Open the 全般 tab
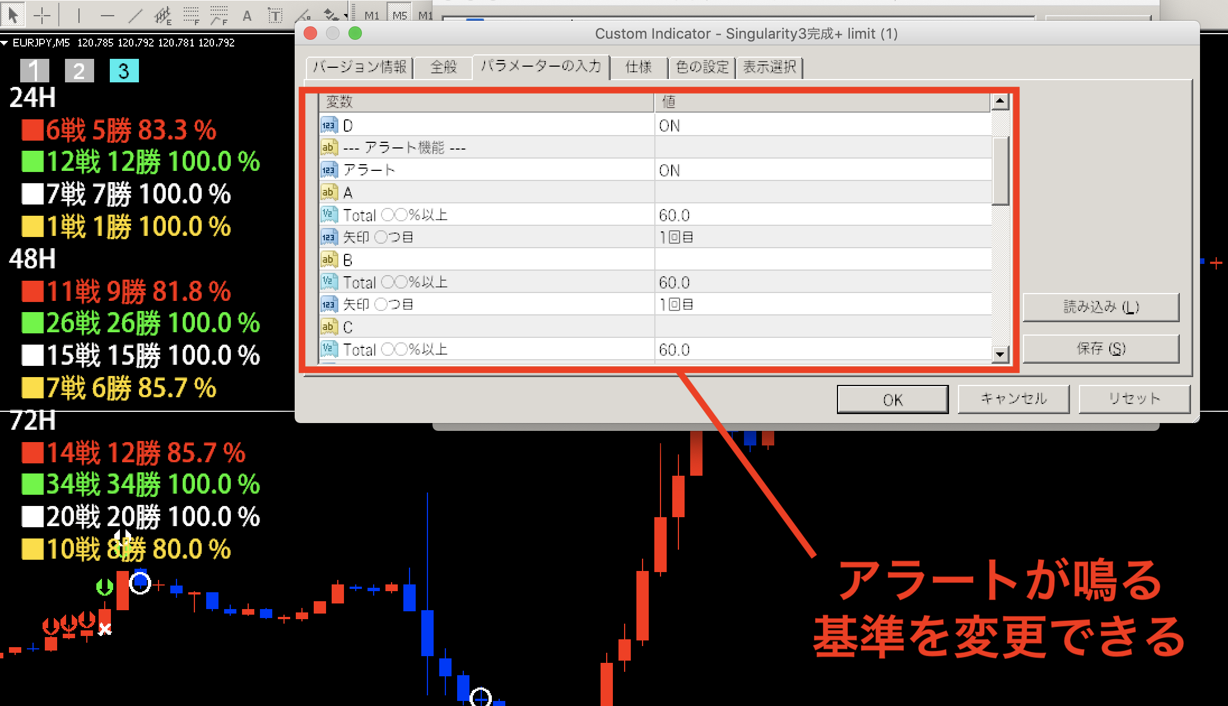This screenshot has width=1228, height=706. coord(444,67)
